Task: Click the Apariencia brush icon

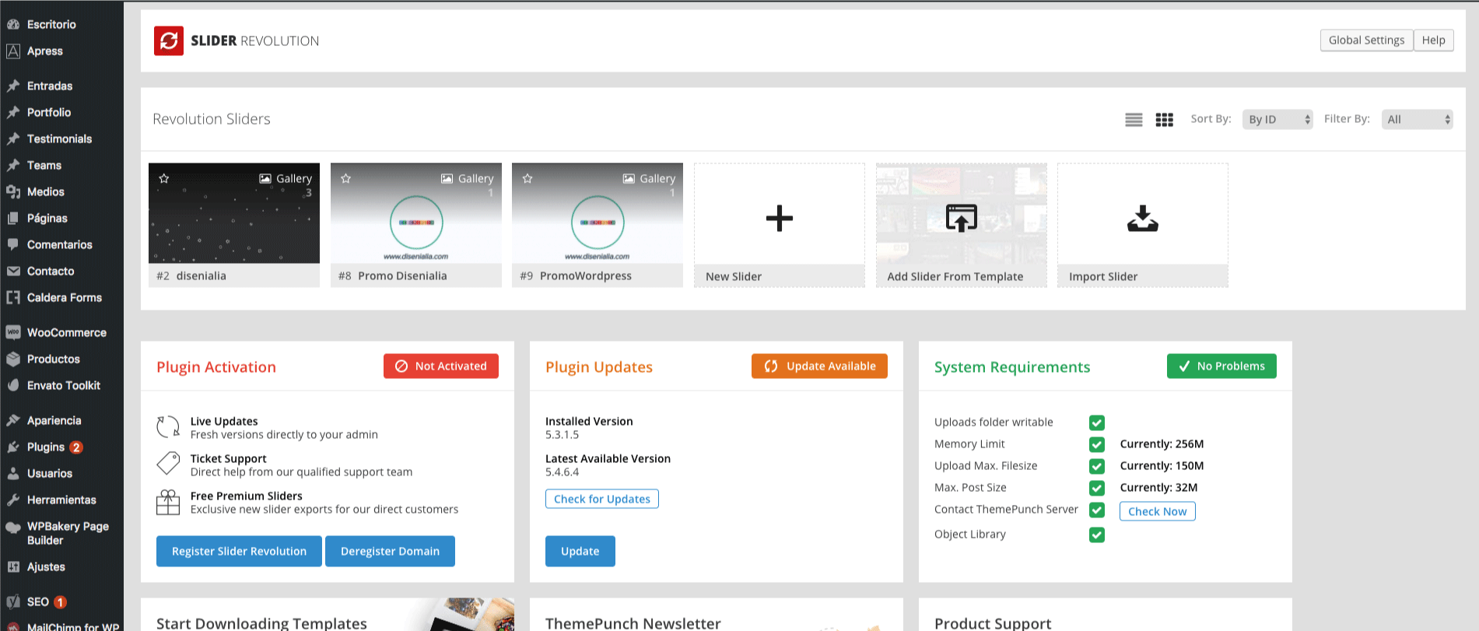Action: click(13, 420)
